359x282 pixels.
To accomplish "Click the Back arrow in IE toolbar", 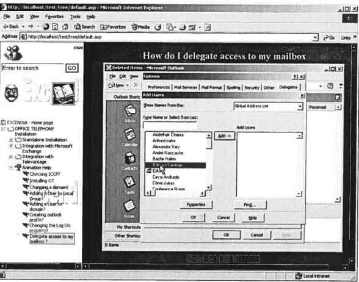I will tap(11, 27).
